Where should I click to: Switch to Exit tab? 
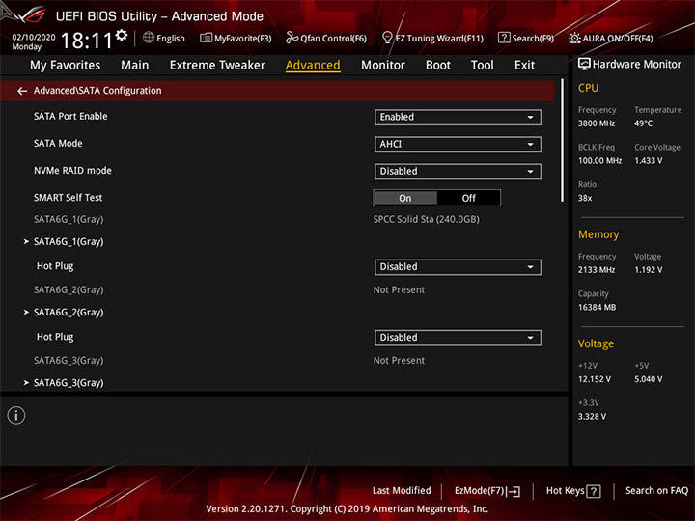click(524, 66)
